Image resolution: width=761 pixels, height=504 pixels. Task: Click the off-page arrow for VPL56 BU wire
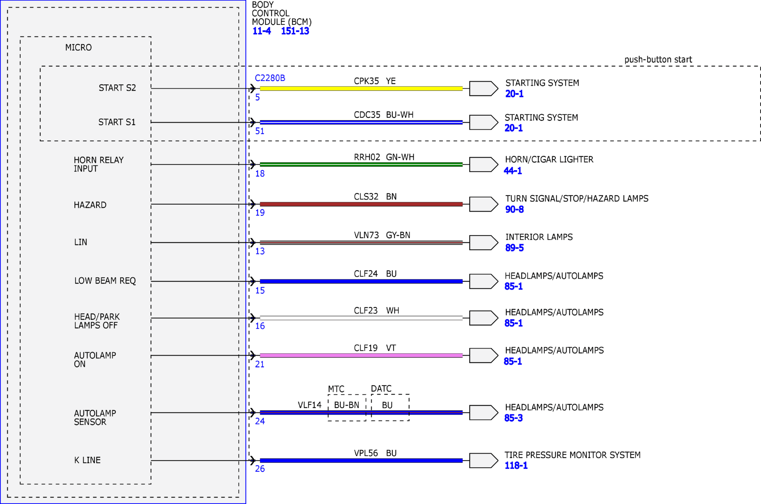(x=483, y=460)
